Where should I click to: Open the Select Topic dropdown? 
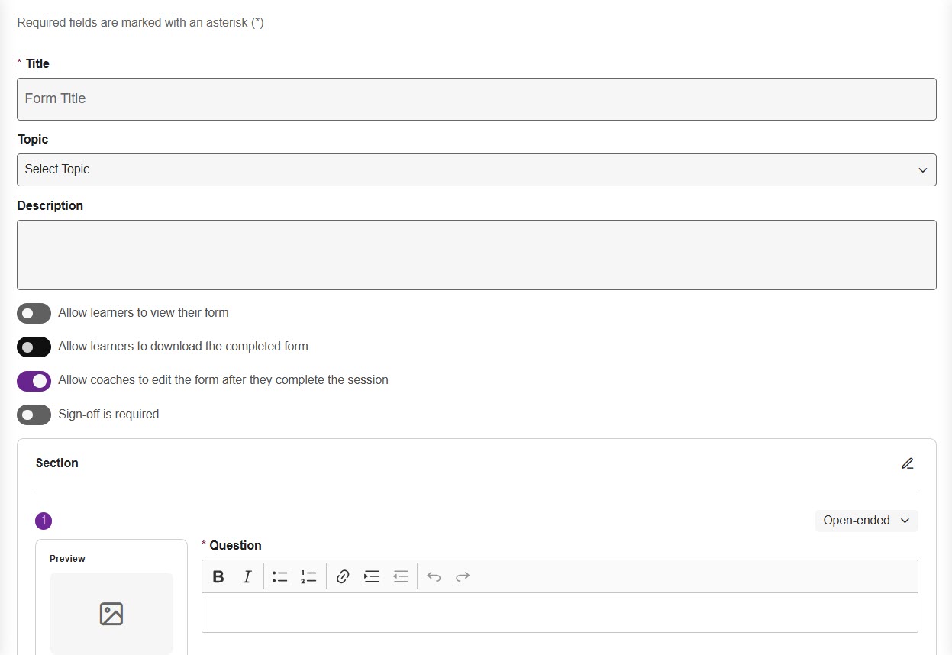point(476,169)
